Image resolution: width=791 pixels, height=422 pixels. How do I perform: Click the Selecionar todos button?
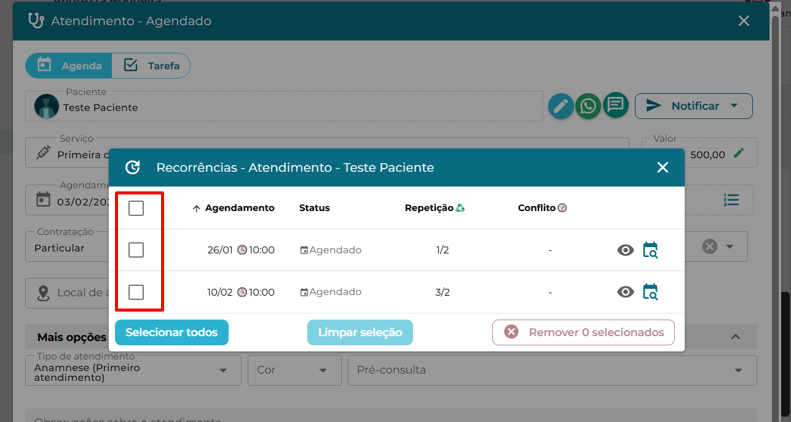pos(171,332)
